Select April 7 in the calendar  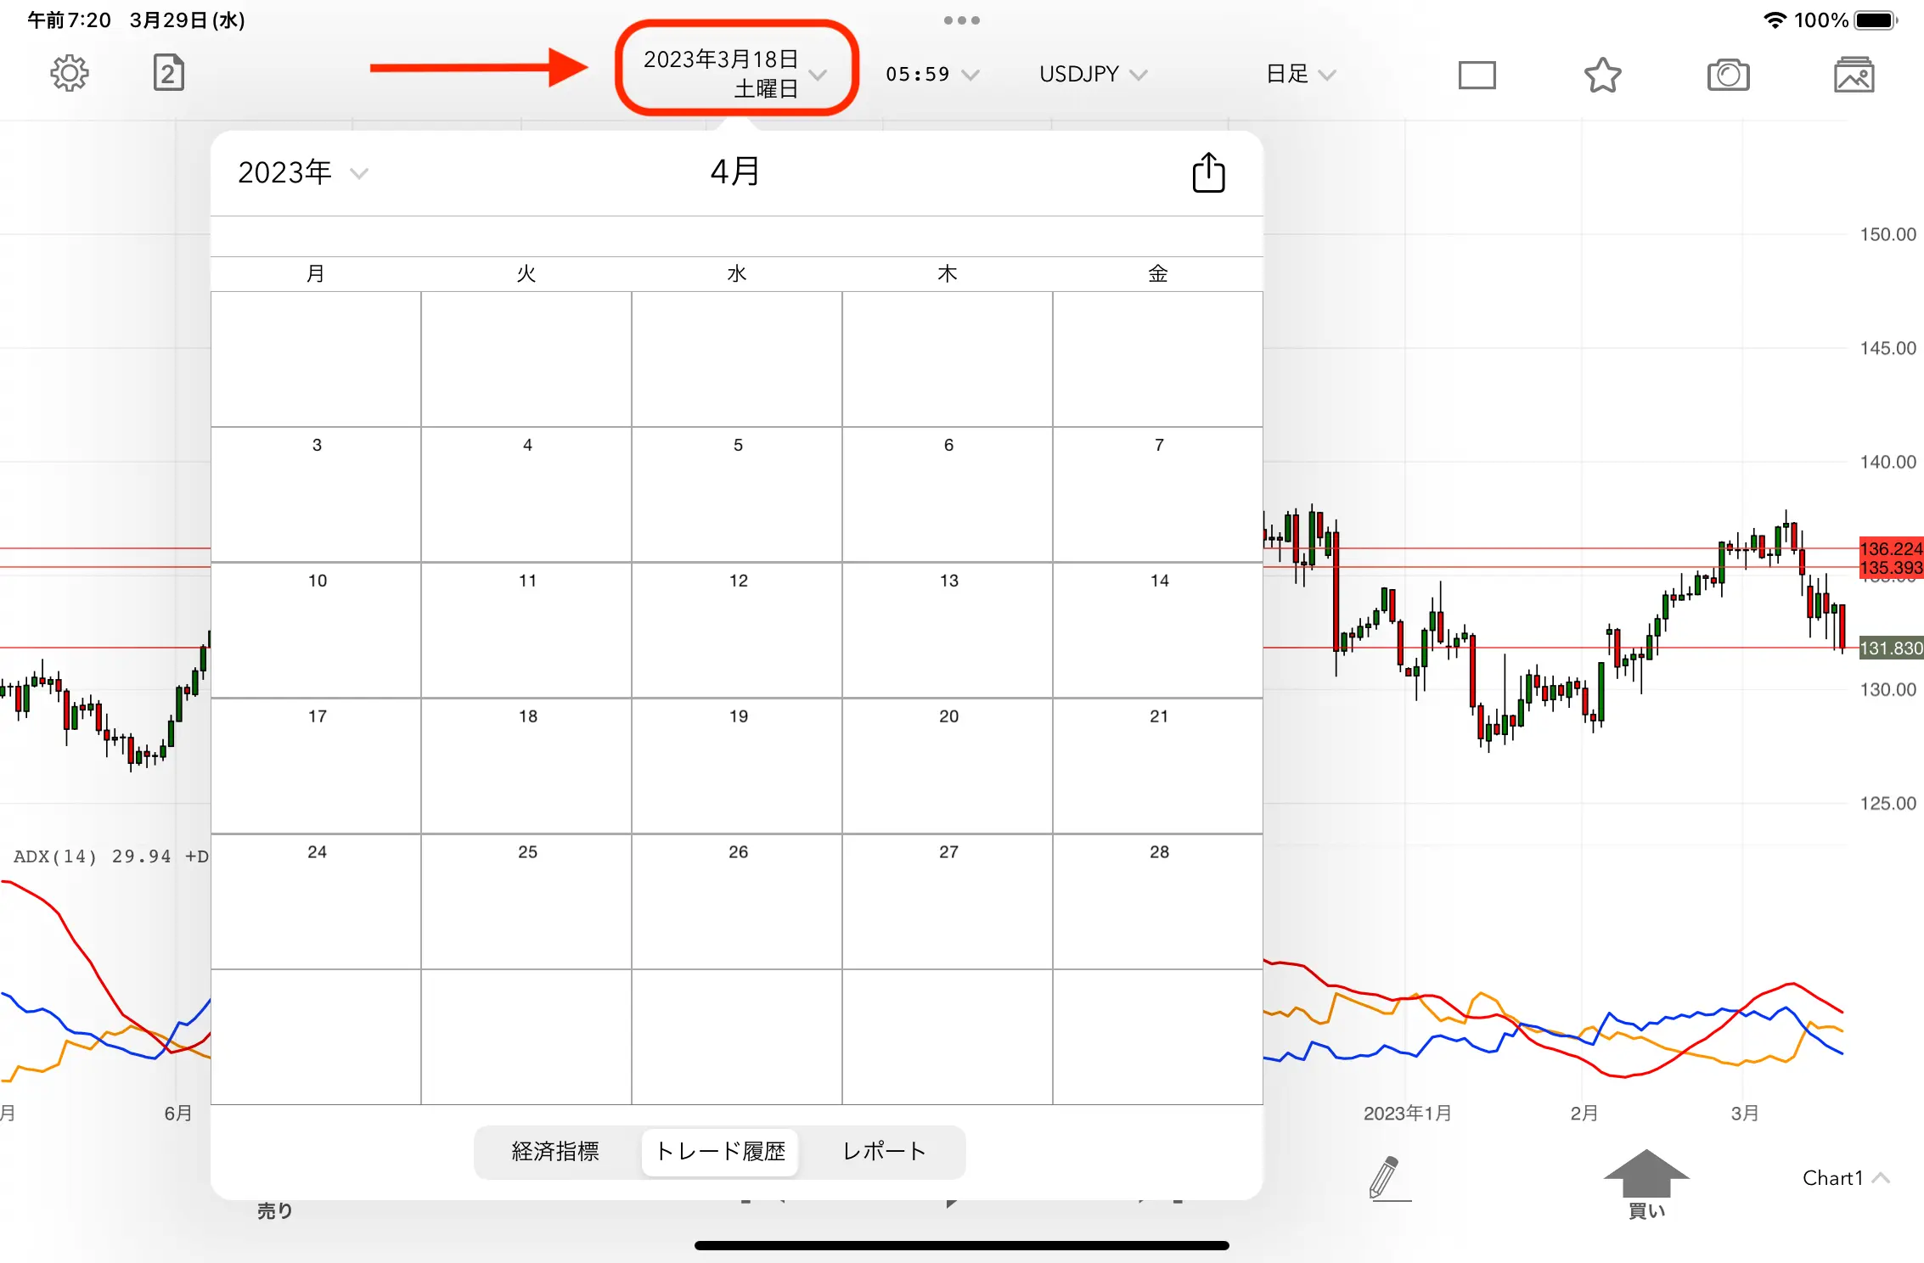click(1158, 495)
